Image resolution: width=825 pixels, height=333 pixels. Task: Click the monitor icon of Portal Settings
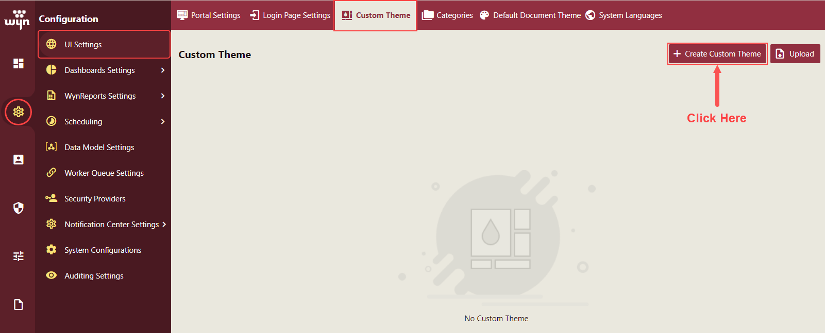point(182,15)
